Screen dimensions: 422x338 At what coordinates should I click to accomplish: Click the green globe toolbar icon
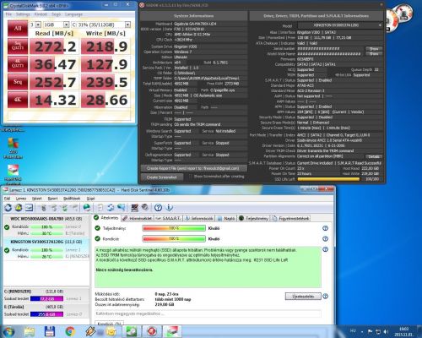click(x=87, y=208)
